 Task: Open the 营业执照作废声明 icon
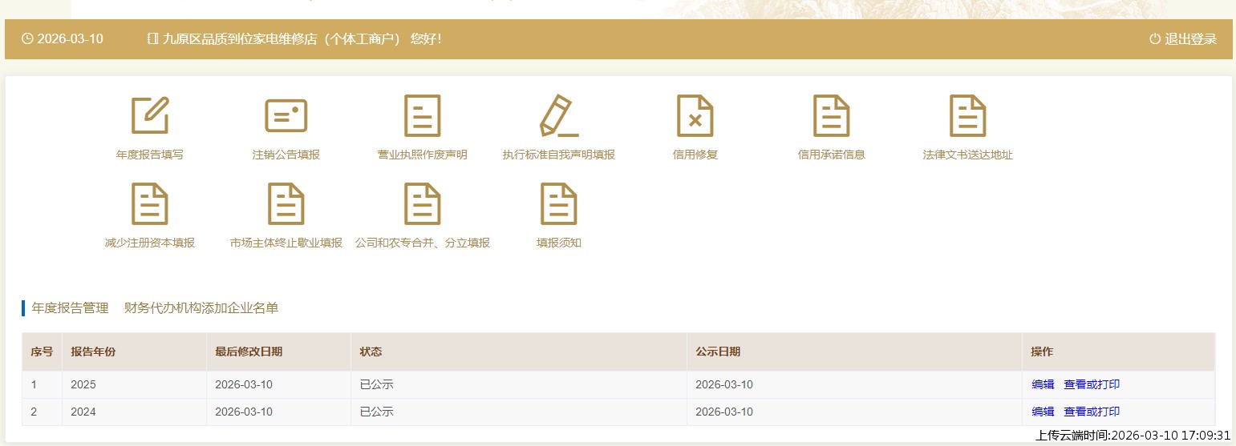(x=423, y=116)
